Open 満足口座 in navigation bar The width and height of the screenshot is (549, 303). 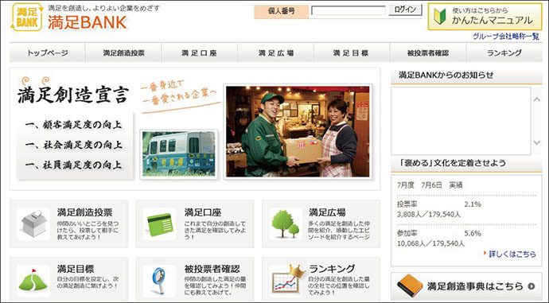199,52
